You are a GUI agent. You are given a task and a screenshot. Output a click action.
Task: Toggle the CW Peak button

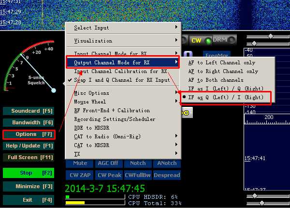pyautogui.click(x=109, y=175)
